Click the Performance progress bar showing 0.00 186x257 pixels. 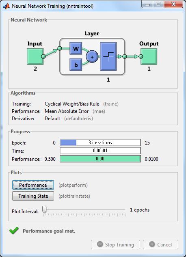(x=100, y=159)
